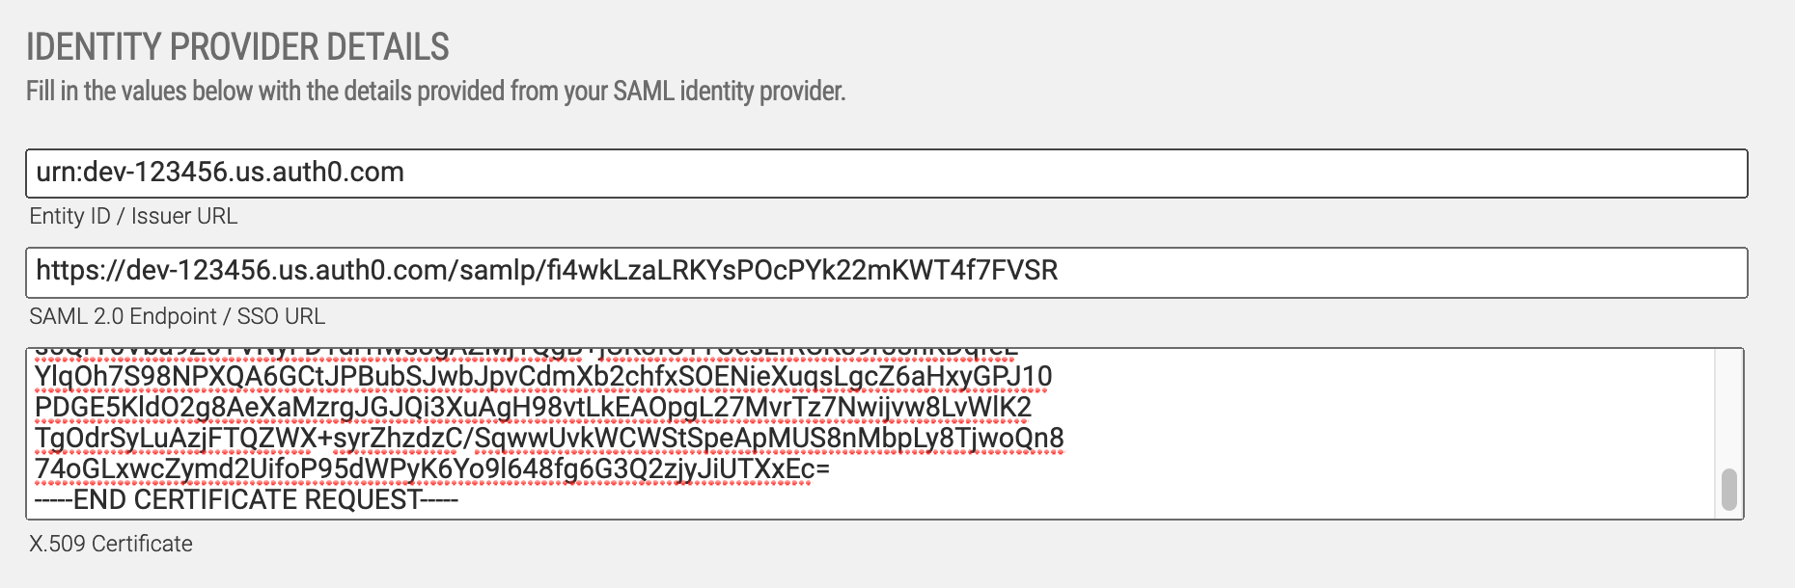
Task: Click the "IDENTITY PROVIDER DETAILS" heading
Action: click(237, 47)
